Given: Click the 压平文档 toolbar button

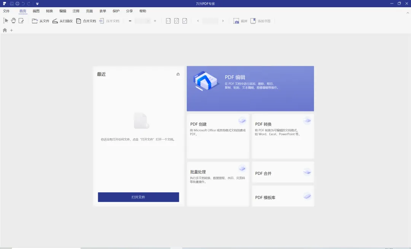Looking at the screenshot, I should (x=109, y=21).
